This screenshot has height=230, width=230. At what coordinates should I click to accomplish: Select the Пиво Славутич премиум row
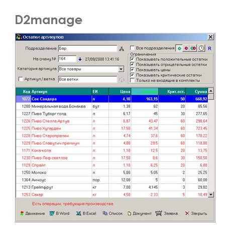[112, 143]
